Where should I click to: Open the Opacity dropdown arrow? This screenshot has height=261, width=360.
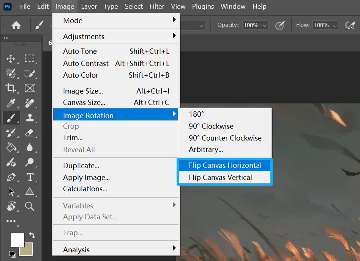click(x=265, y=25)
